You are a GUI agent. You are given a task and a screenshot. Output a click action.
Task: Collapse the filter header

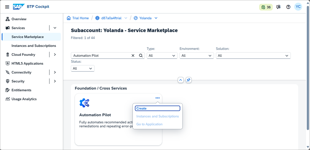[x=181, y=80]
